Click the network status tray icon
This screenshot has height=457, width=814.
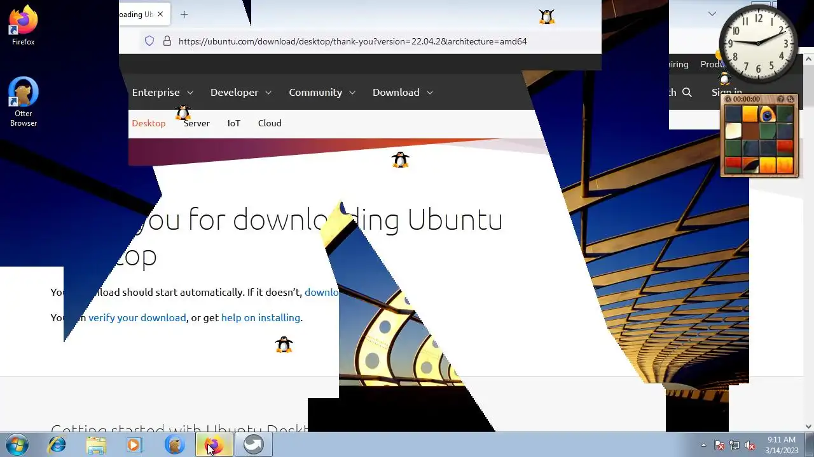pyautogui.click(x=735, y=445)
